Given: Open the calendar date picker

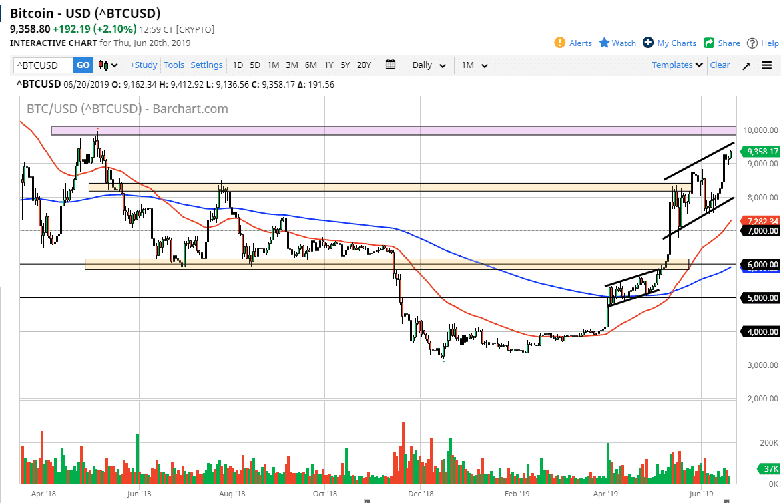Looking at the screenshot, I should point(390,65).
